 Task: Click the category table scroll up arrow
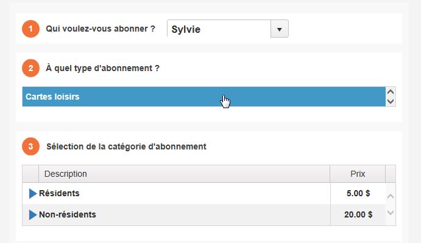(x=391, y=196)
